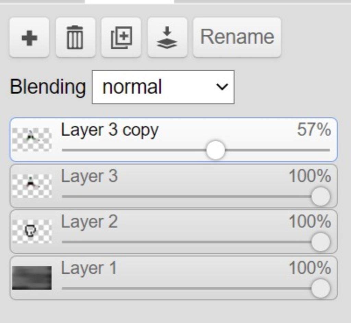Select Layer 3 copy thumbnail

click(32, 139)
